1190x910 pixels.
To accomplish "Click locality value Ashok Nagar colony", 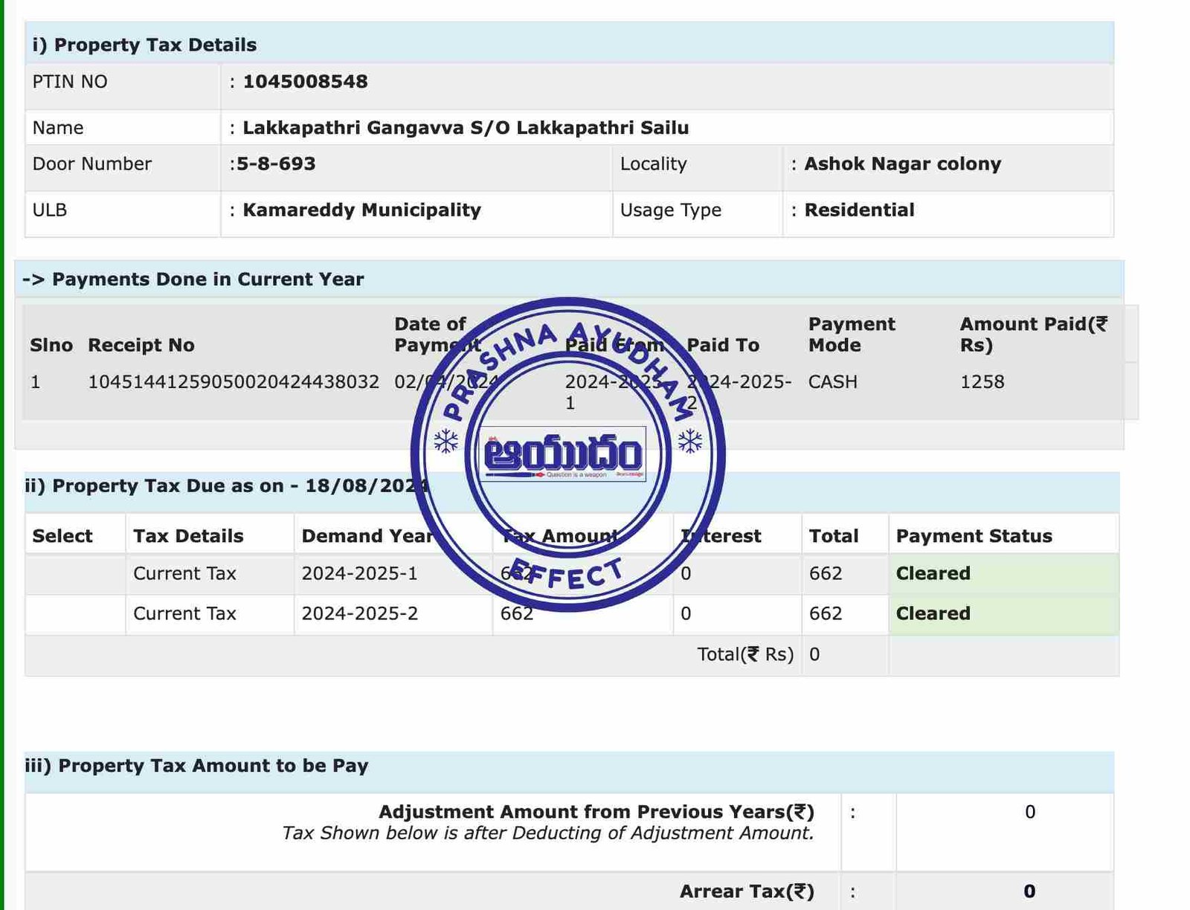I will pos(902,164).
